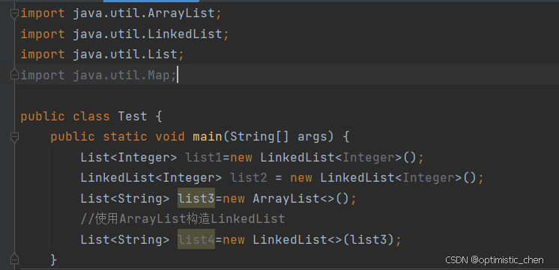This screenshot has height=270, width=559.
Task: Click the main method name
Action: pyautogui.click(x=208, y=137)
